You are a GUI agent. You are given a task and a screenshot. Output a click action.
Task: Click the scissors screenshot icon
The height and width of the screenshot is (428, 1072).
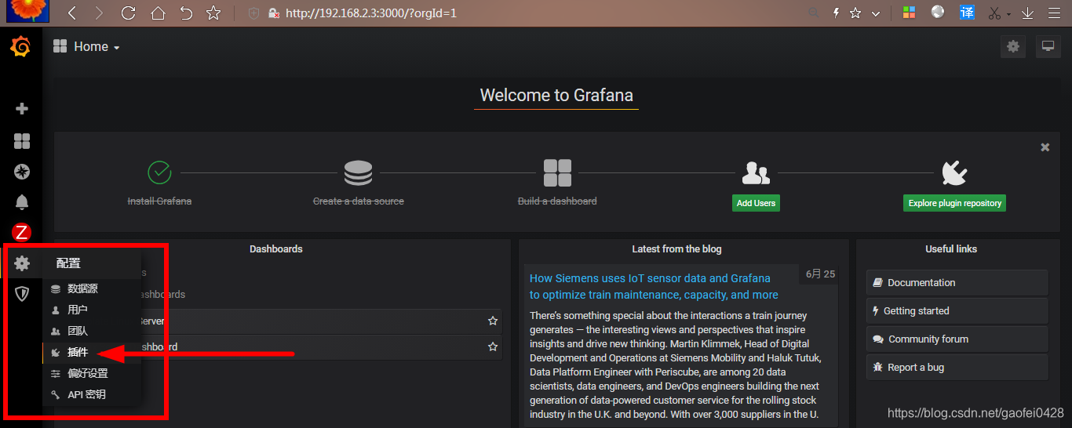995,13
